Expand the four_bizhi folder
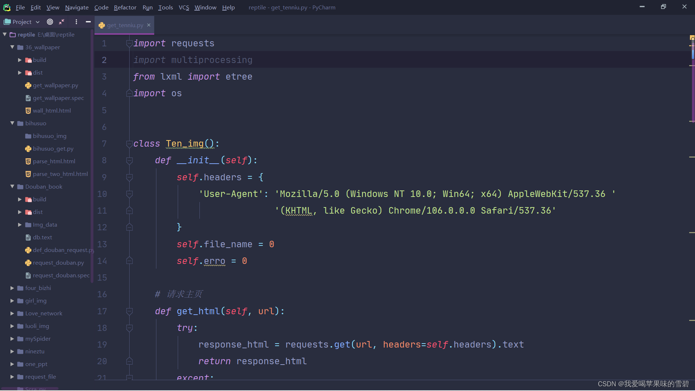 pyautogui.click(x=12, y=288)
